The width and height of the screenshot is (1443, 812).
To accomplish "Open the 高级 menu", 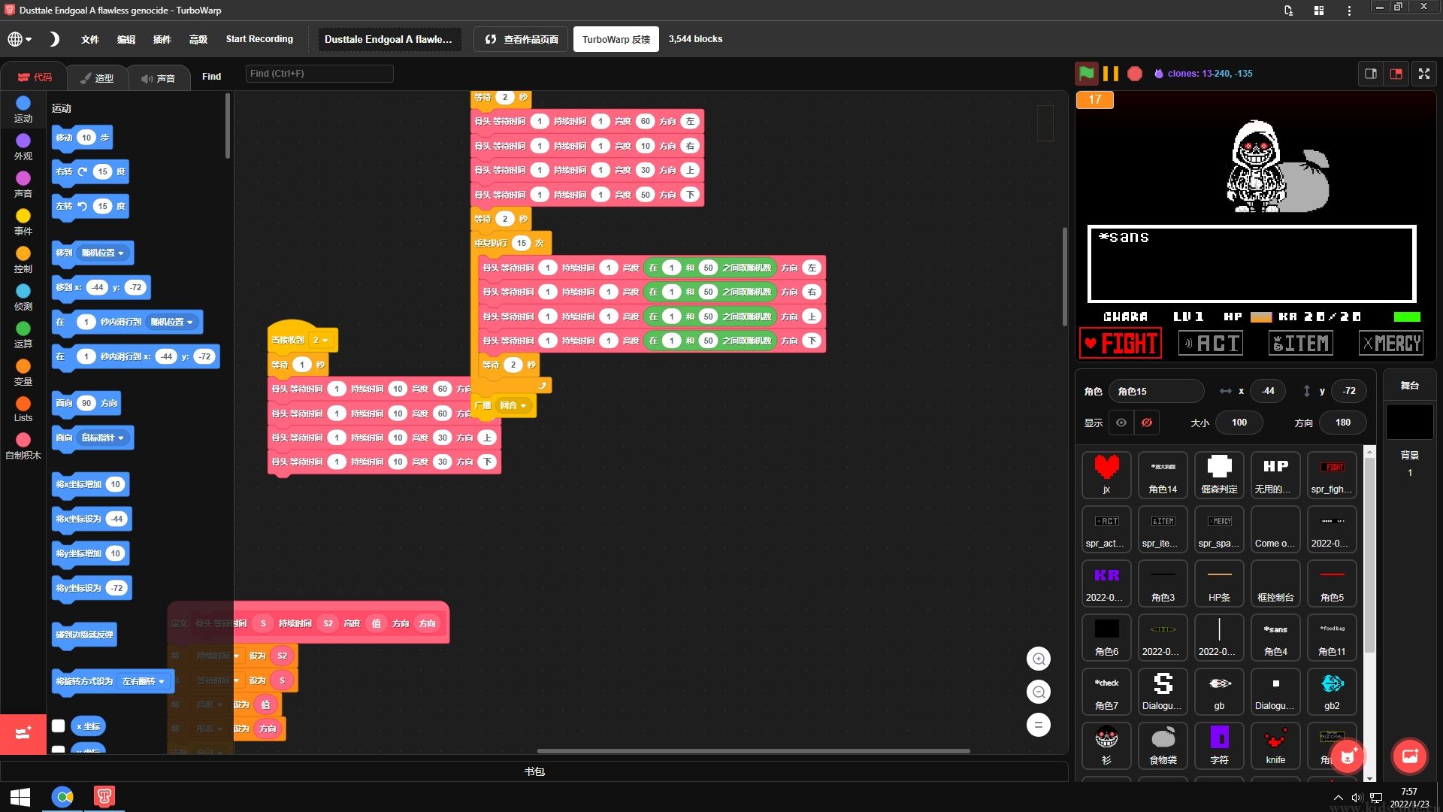I will tap(198, 39).
